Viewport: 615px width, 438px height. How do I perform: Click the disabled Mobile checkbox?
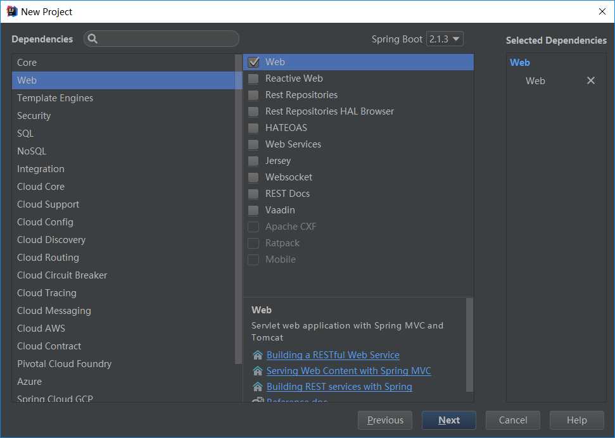[x=254, y=260]
